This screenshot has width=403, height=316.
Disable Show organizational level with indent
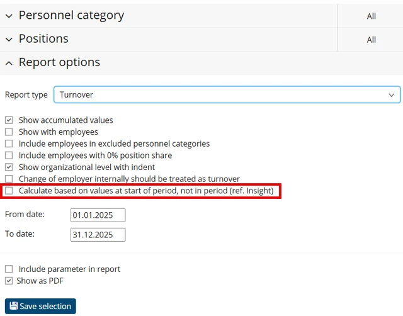pos(9,167)
